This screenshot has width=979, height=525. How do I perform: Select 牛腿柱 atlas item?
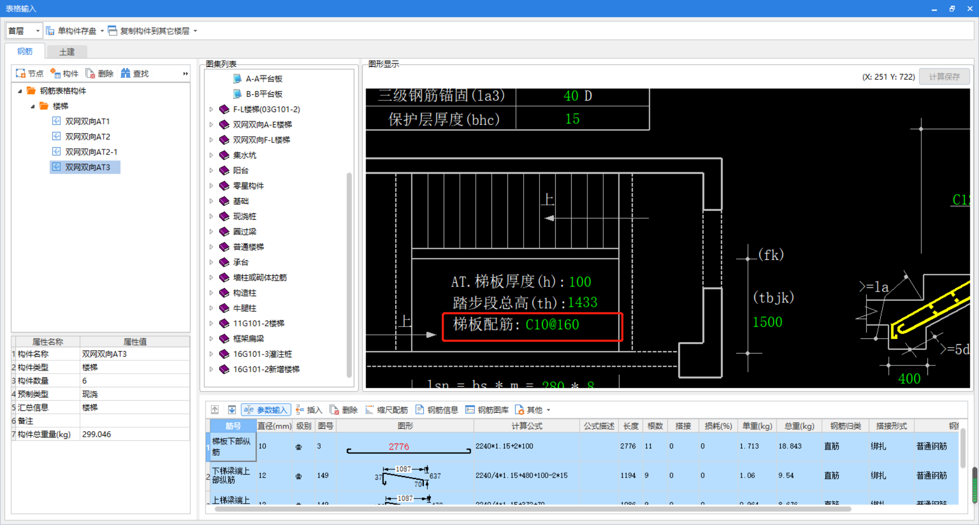click(x=245, y=308)
